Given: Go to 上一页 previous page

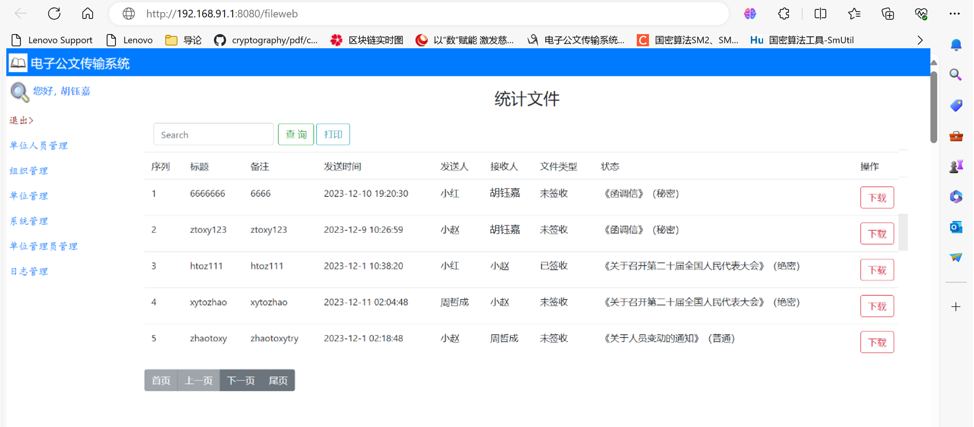Looking at the screenshot, I should (199, 380).
